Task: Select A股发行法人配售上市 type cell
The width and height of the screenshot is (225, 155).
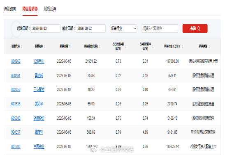Action: coord(203,146)
